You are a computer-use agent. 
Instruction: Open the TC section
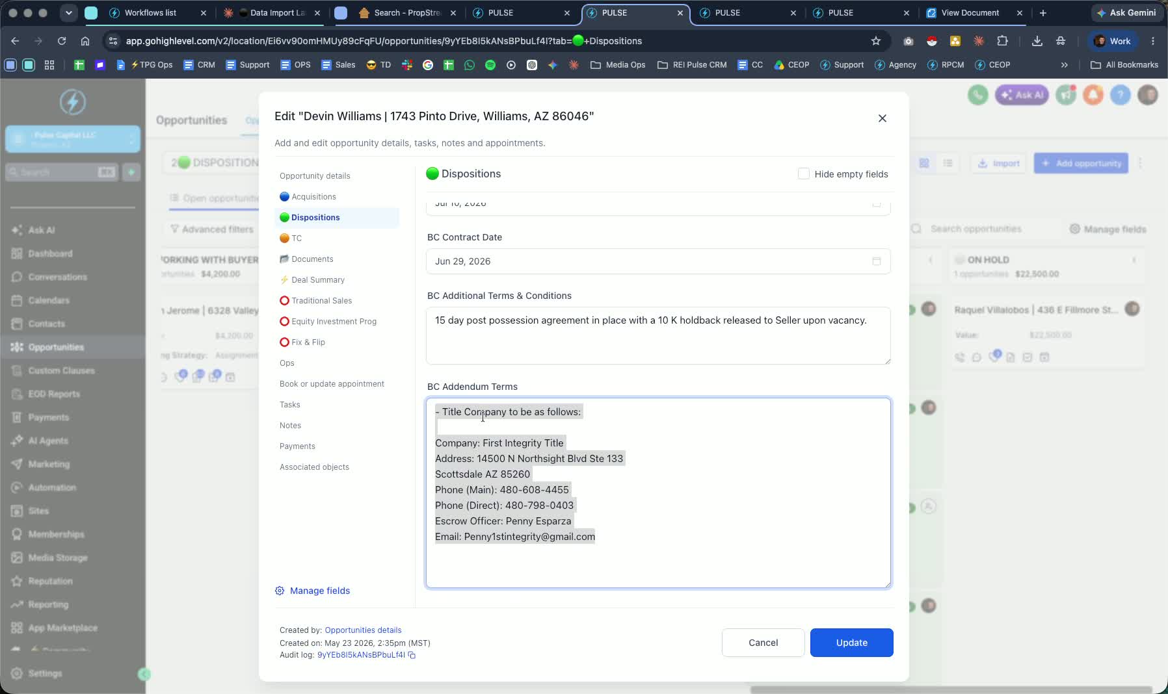(x=291, y=238)
